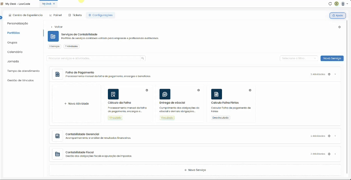Switch to the Tickets tab
This screenshot has height=180, width=351.
pos(75,15)
